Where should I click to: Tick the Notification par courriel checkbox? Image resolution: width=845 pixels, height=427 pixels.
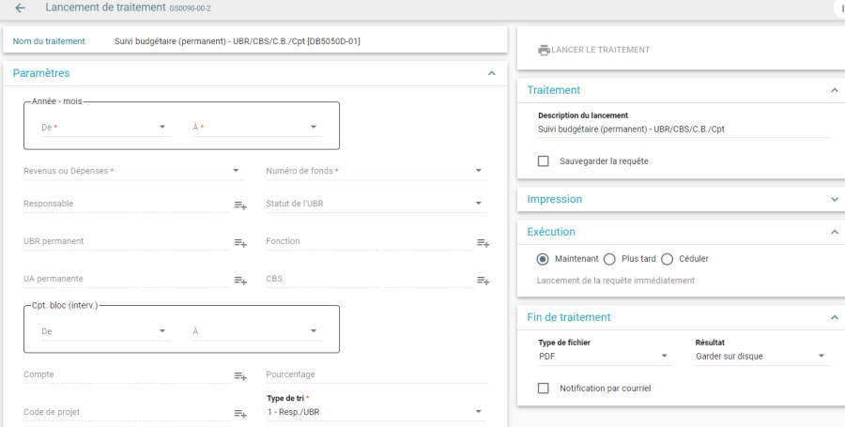[544, 389]
